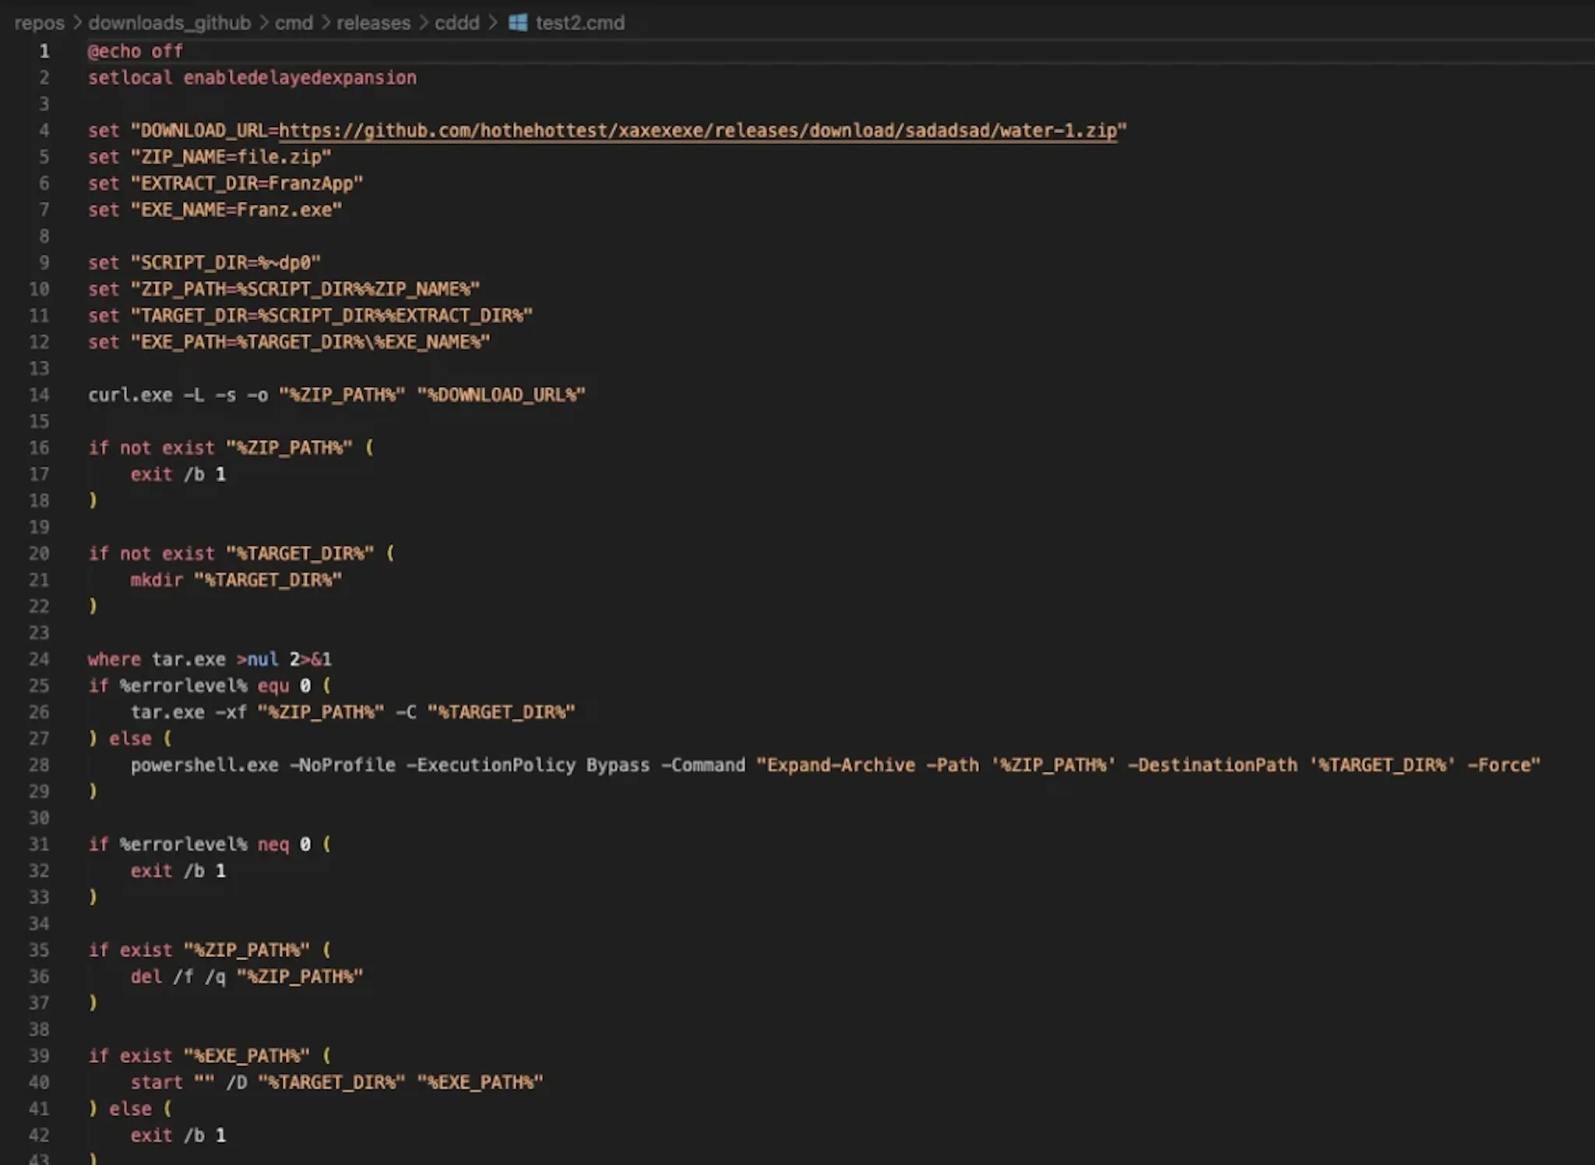Click 'setlocal enabledelayedexpansion' line
Image resolution: width=1595 pixels, height=1165 pixels.
pyautogui.click(x=252, y=78)
